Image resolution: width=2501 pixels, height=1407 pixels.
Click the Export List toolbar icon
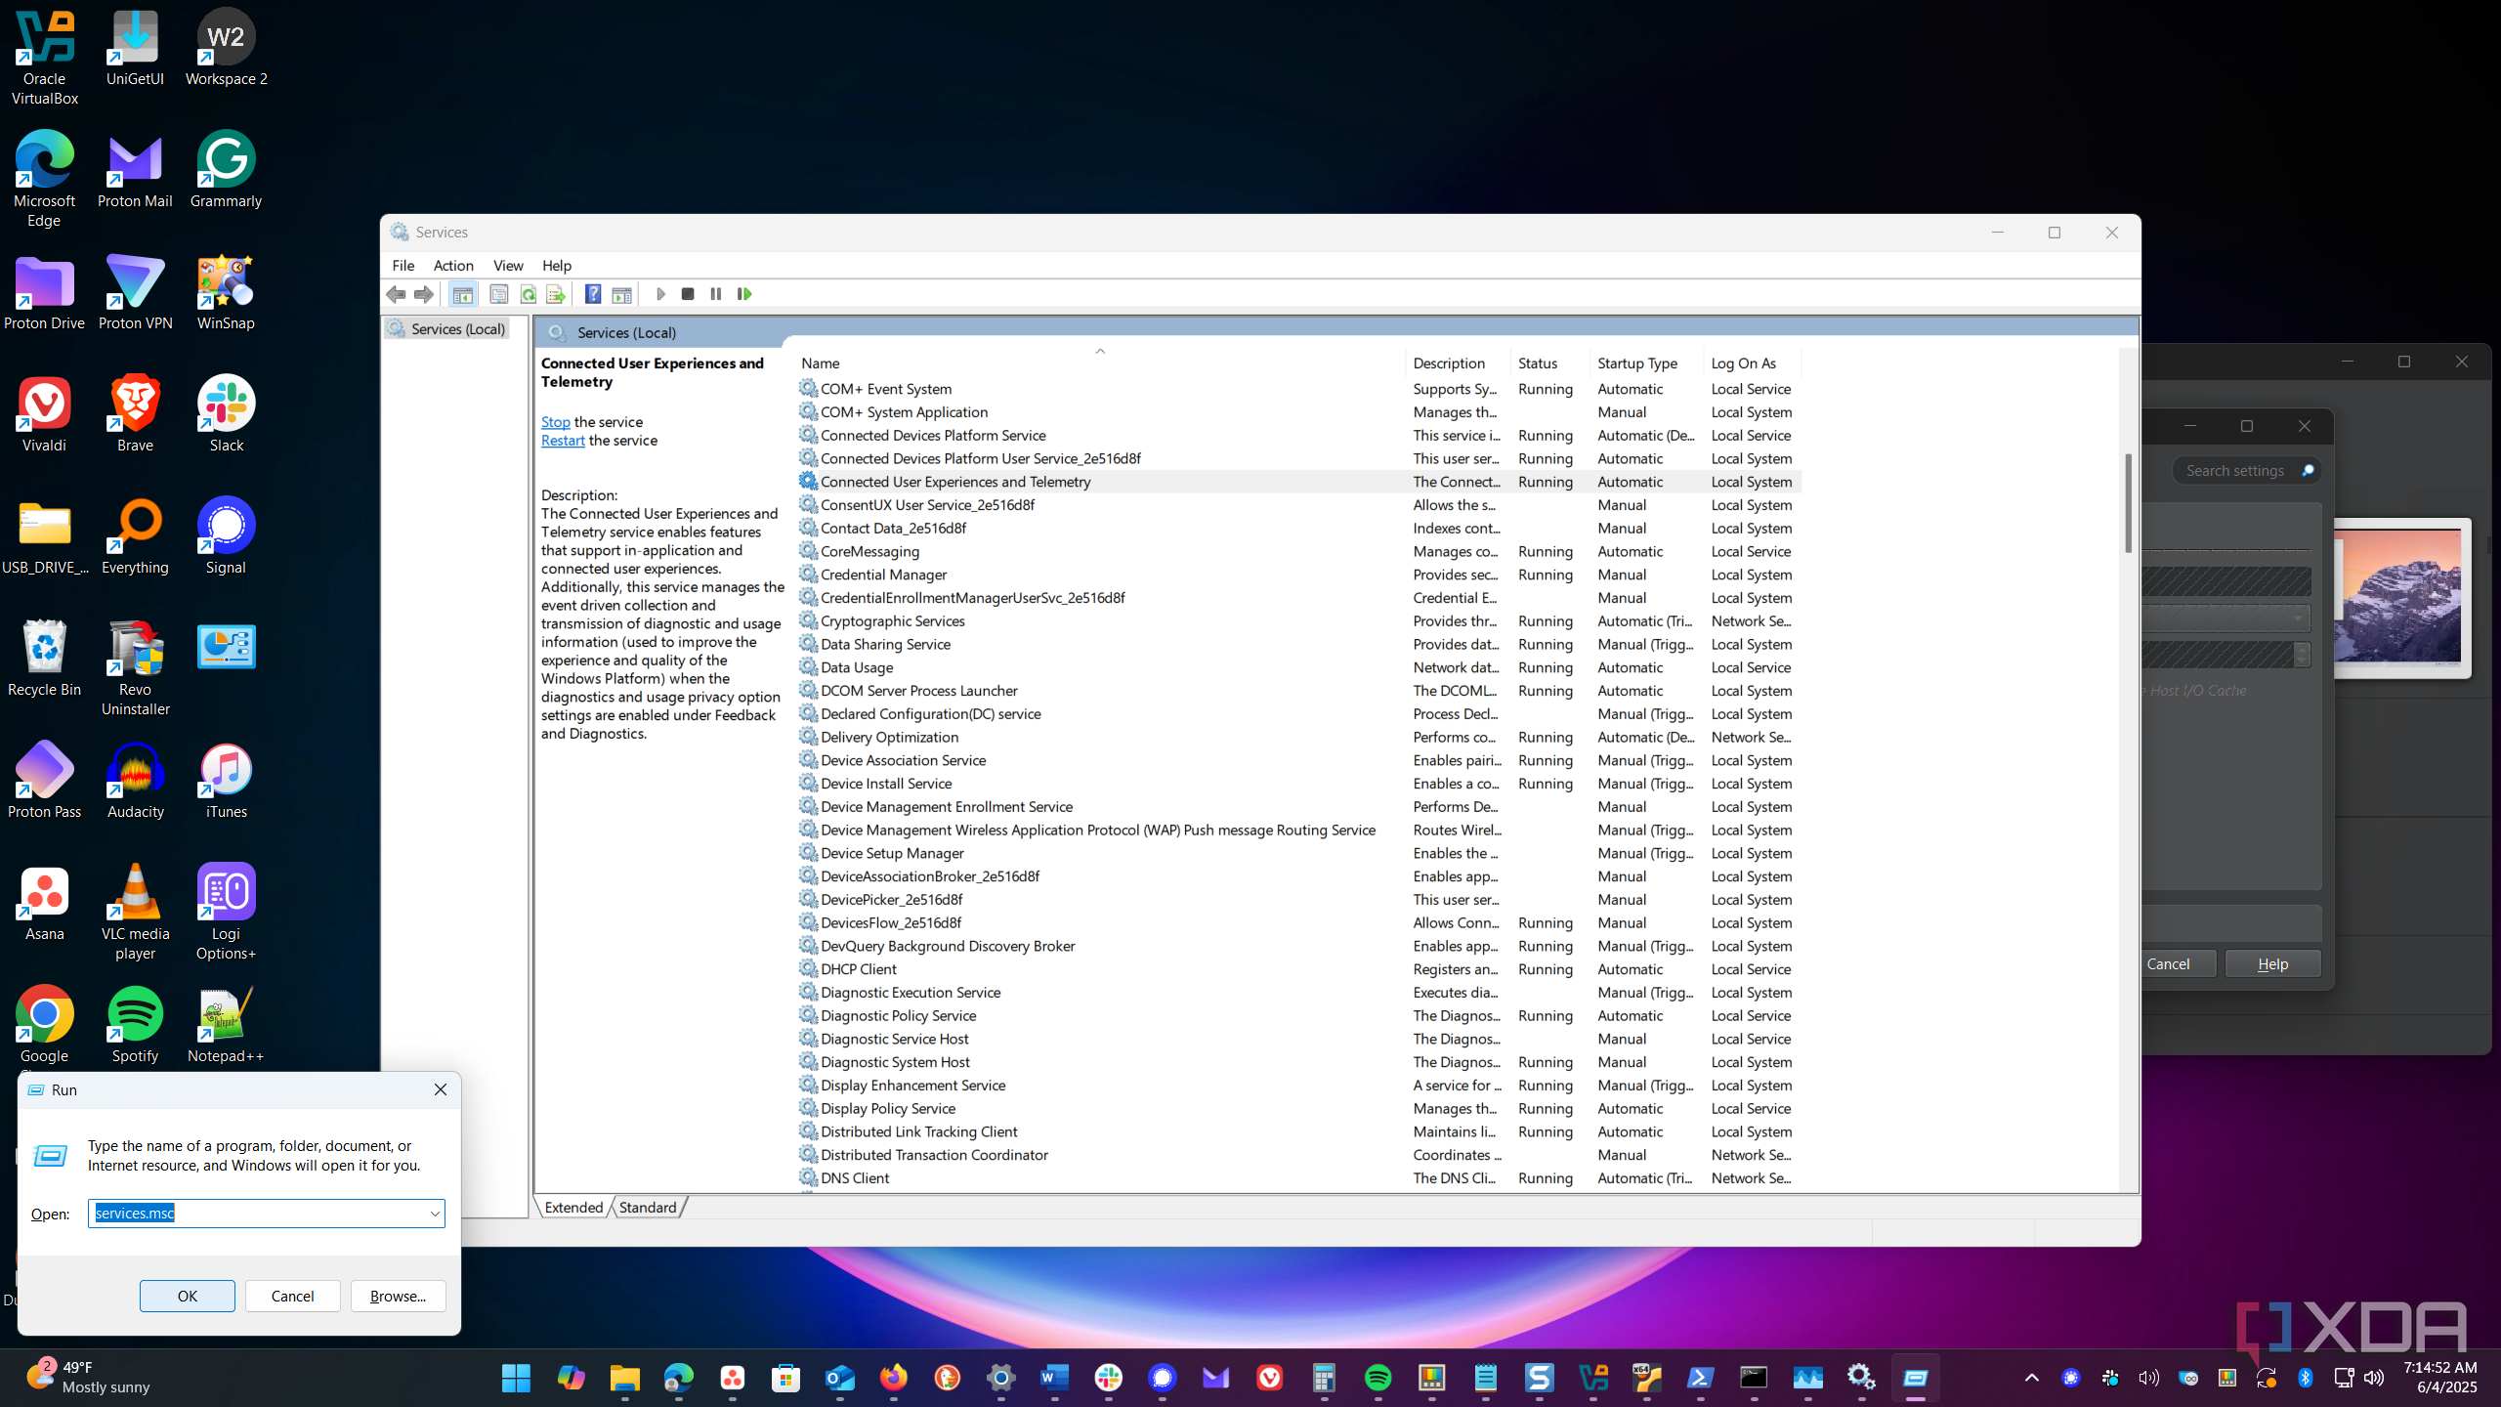point(556,294)
